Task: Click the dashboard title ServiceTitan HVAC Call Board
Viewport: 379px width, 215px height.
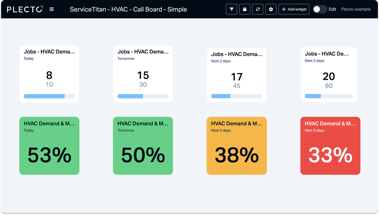Action: click(128, 9)
